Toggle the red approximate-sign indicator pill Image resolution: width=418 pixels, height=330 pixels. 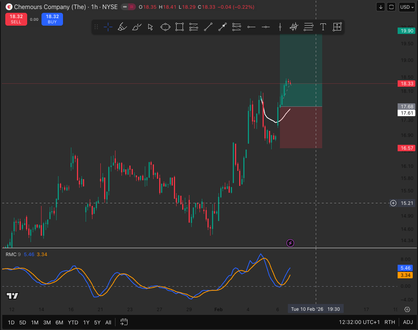132,7
